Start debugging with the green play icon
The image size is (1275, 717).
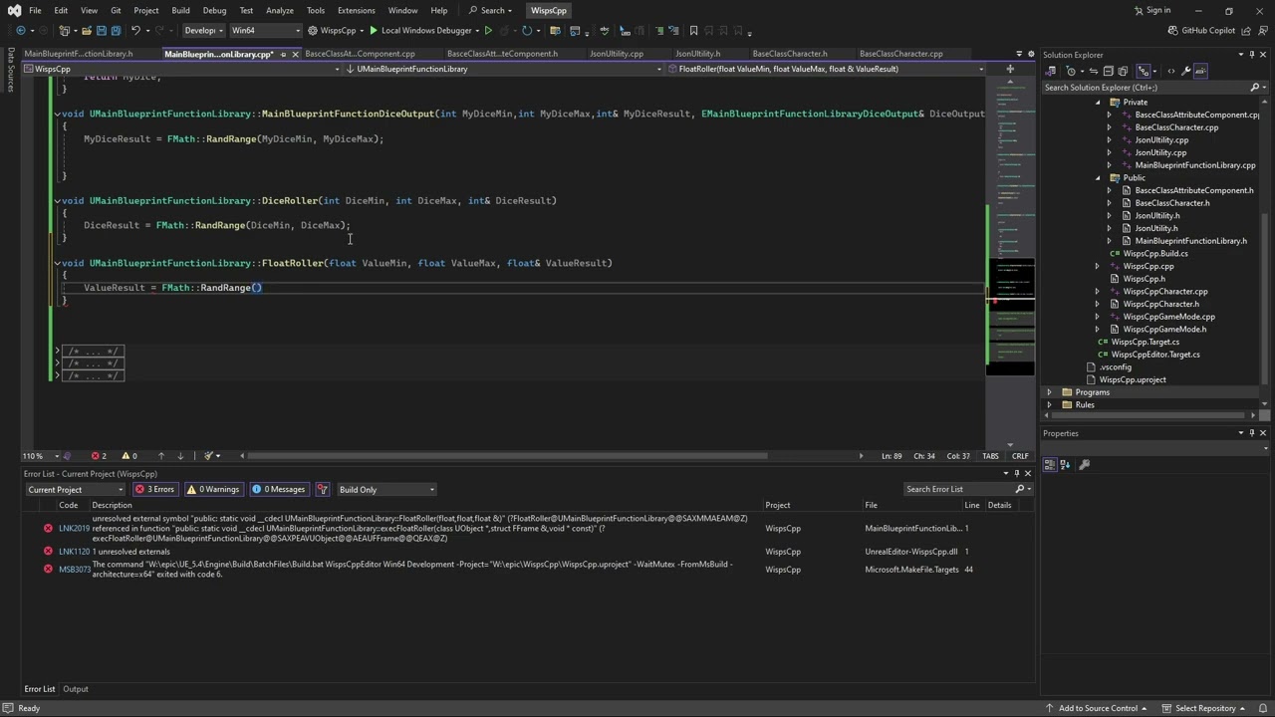point(374,31)
